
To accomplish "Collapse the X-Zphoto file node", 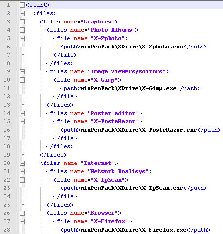I will (x=22, y=38).
